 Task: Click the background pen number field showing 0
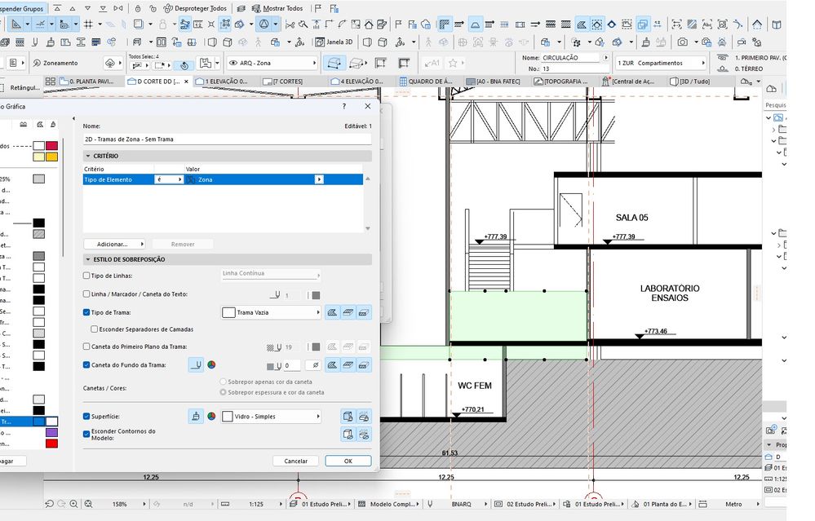coord(292,366)
